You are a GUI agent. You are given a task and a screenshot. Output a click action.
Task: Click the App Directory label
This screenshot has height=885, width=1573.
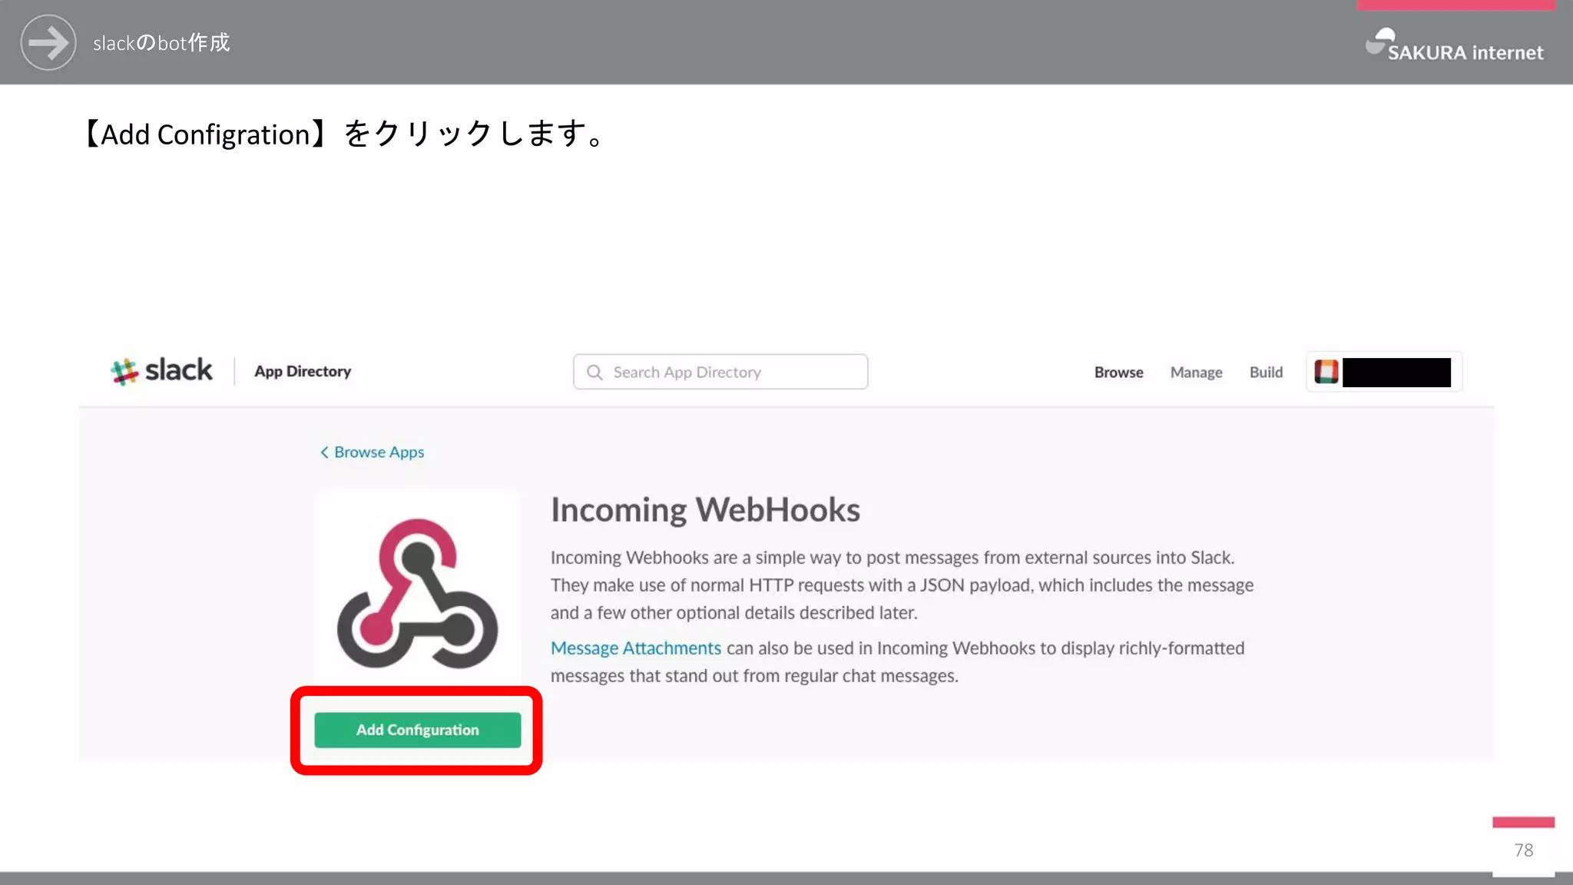[x=303, y=372]
